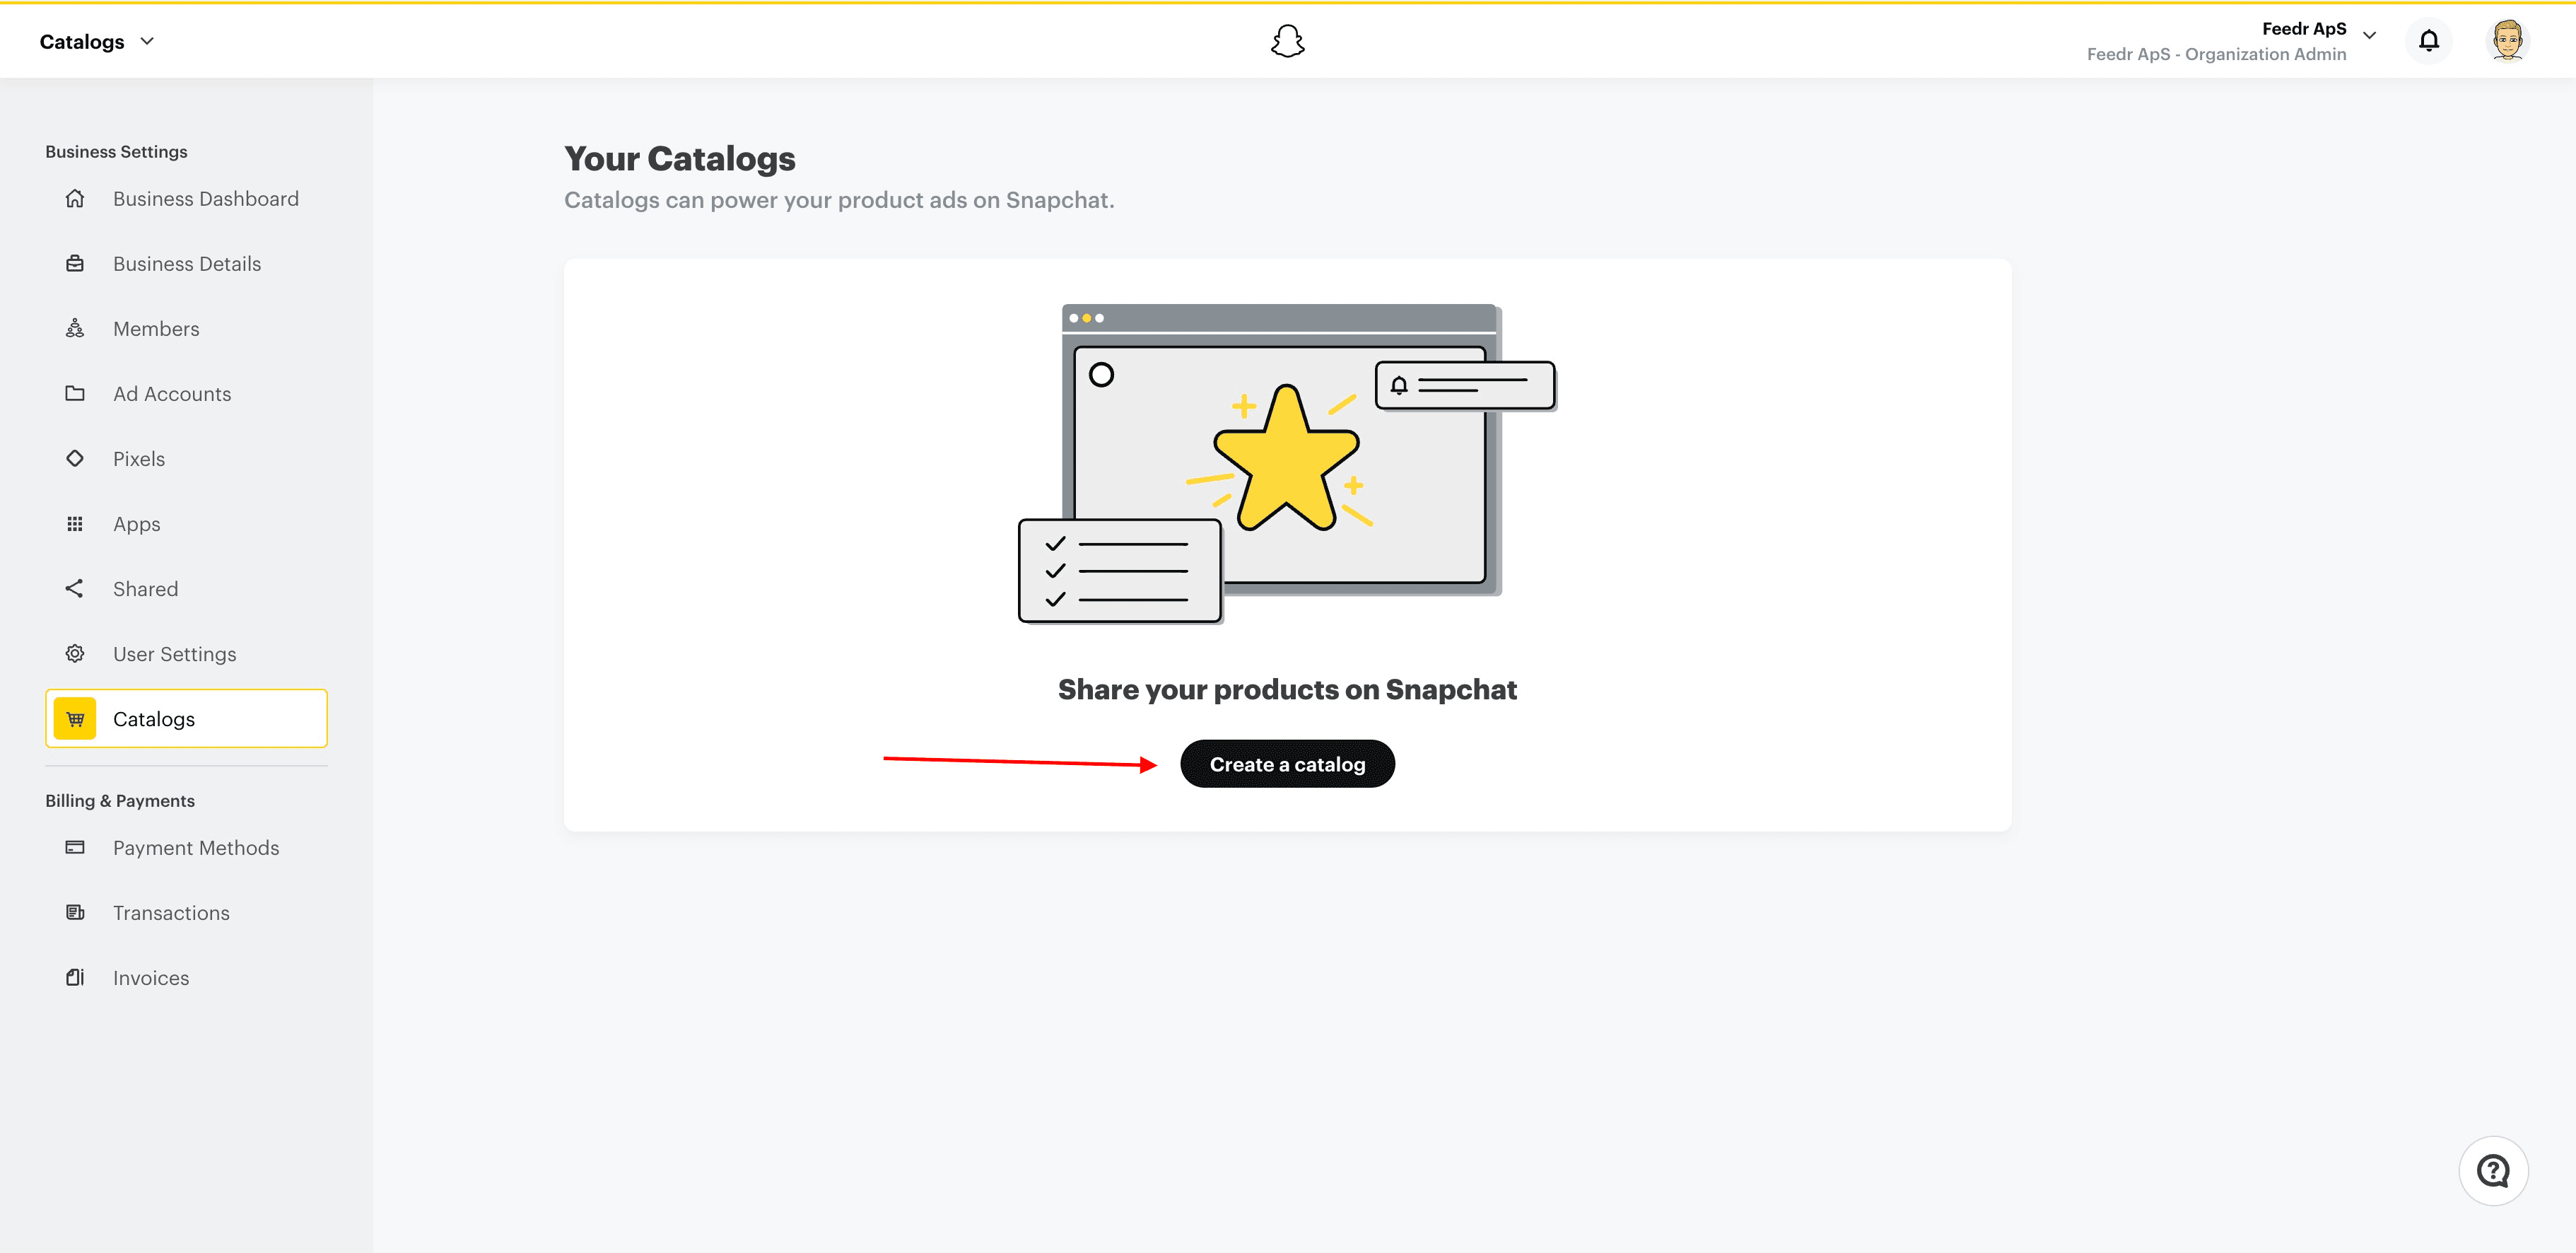The image size is (2576, 1253).
Task: Select the Apps grid icon
Action: (75, 523)
